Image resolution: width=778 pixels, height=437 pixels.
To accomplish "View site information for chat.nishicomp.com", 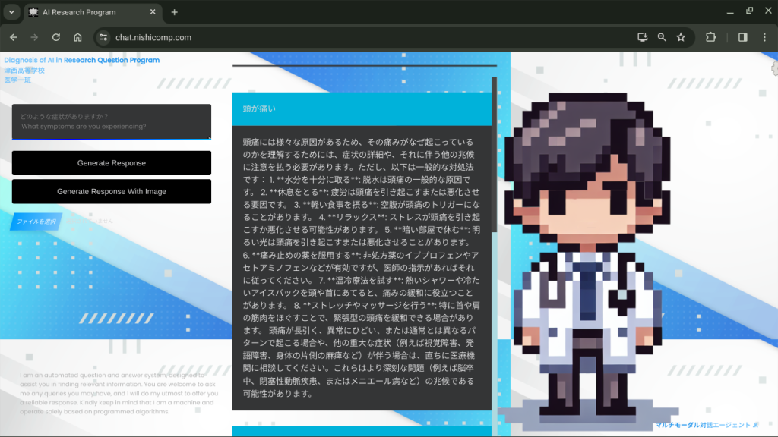I will [x=104, y=37].
